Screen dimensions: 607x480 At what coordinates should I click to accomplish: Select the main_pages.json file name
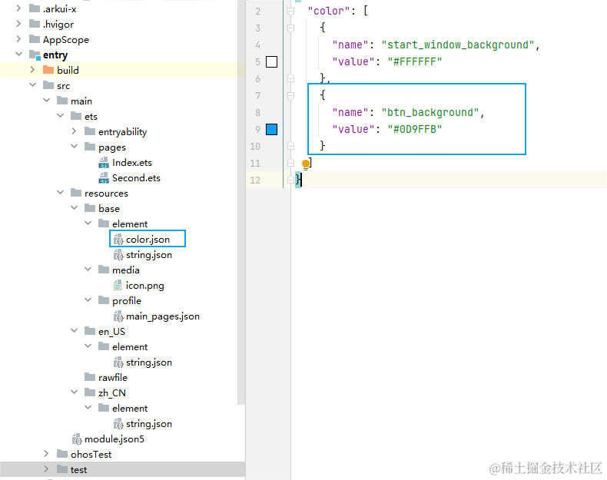(x=163, y=316)
